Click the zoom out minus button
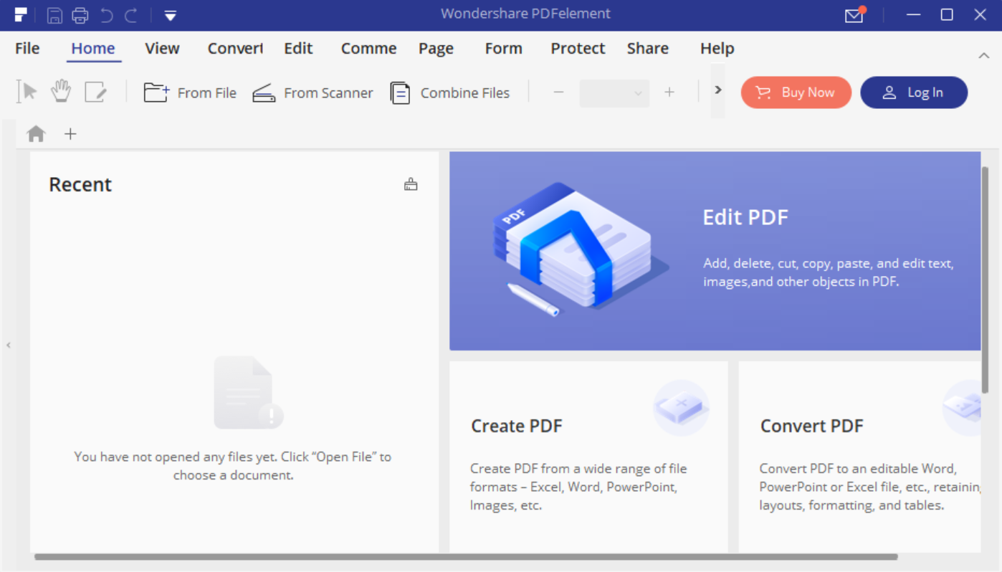The width and height of the screenshot is (1002, 572). pos(559,92)
